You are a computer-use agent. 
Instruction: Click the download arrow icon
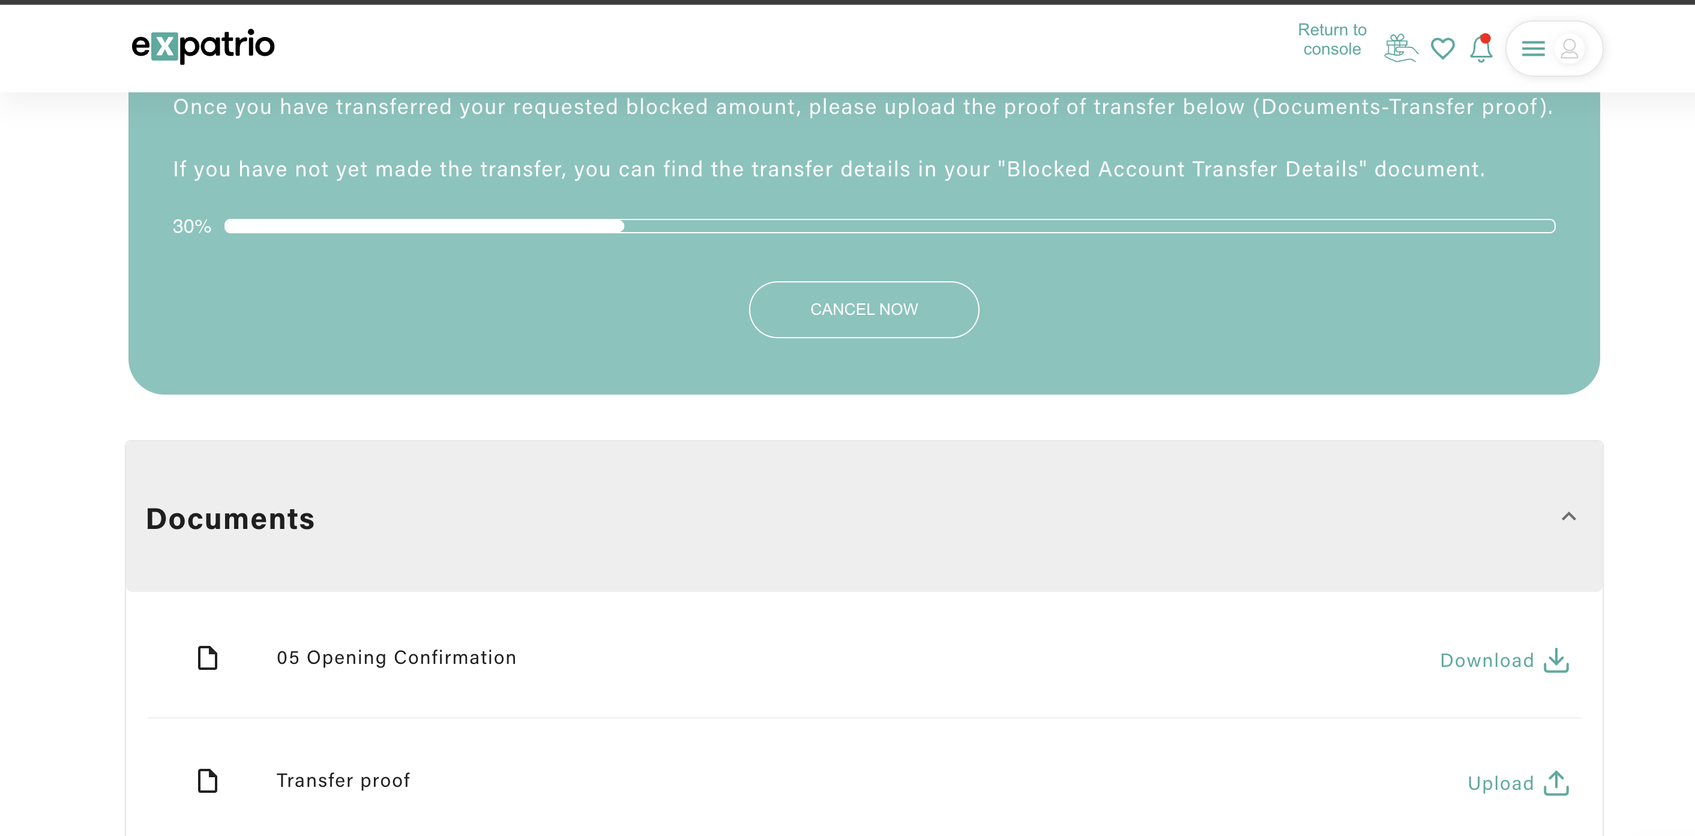1556,660
